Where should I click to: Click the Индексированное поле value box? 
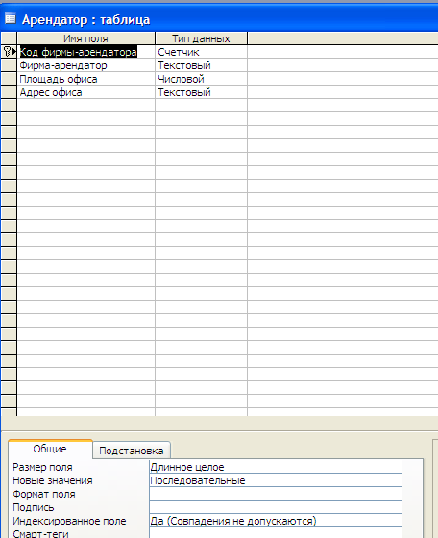(x=276, y=521)
